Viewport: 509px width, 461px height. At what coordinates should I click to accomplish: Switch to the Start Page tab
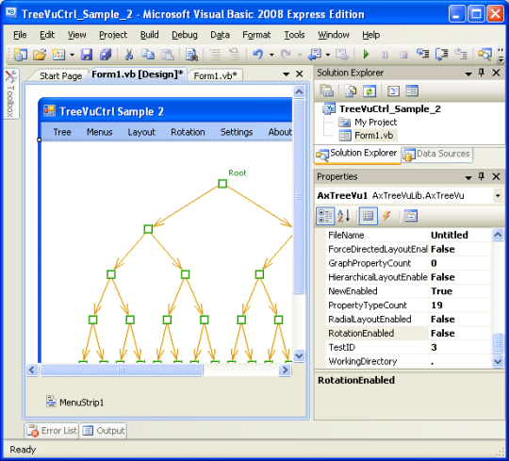pyautogui.click(x=60, y=75)
